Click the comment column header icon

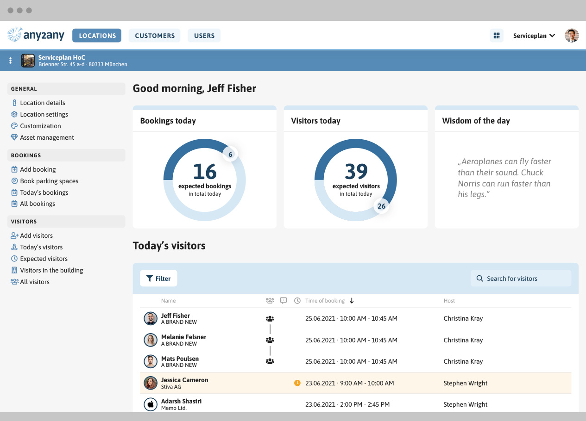284,301
